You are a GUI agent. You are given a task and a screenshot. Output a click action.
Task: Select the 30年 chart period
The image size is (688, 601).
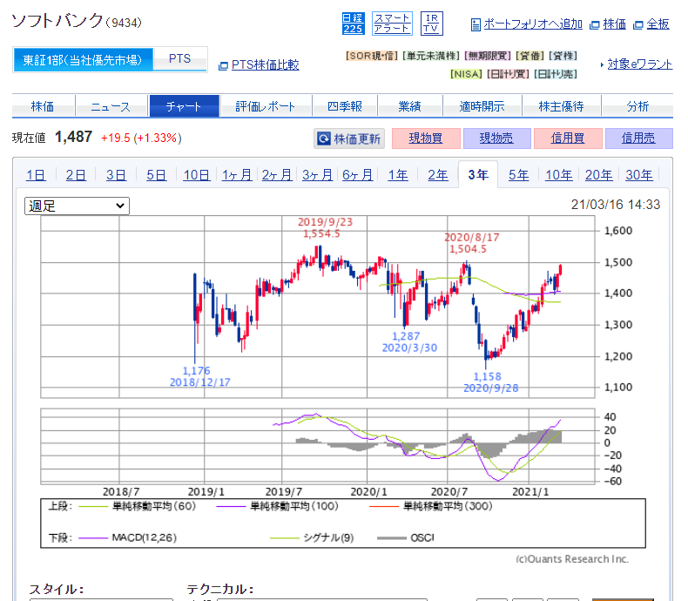click(x=639, y=175)
